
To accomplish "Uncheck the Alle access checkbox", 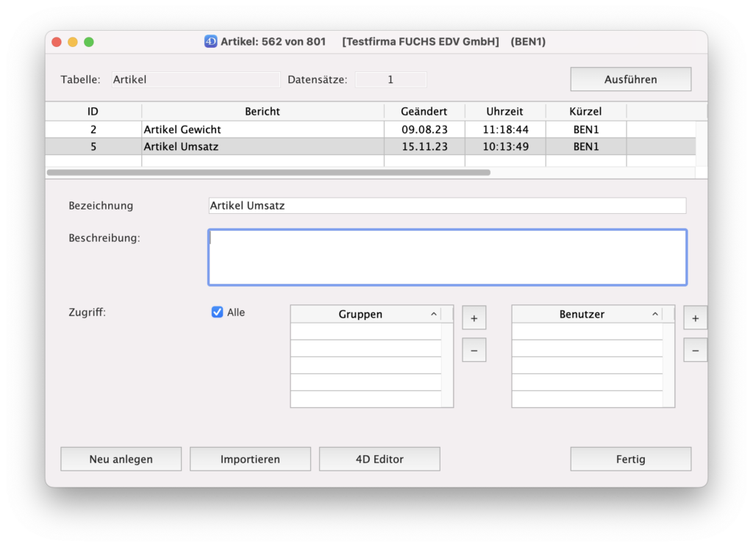I will coord(217,312).
